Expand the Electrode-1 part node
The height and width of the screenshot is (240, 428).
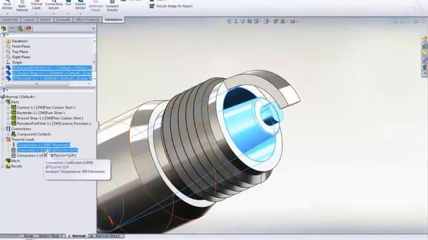coord(8,113)
